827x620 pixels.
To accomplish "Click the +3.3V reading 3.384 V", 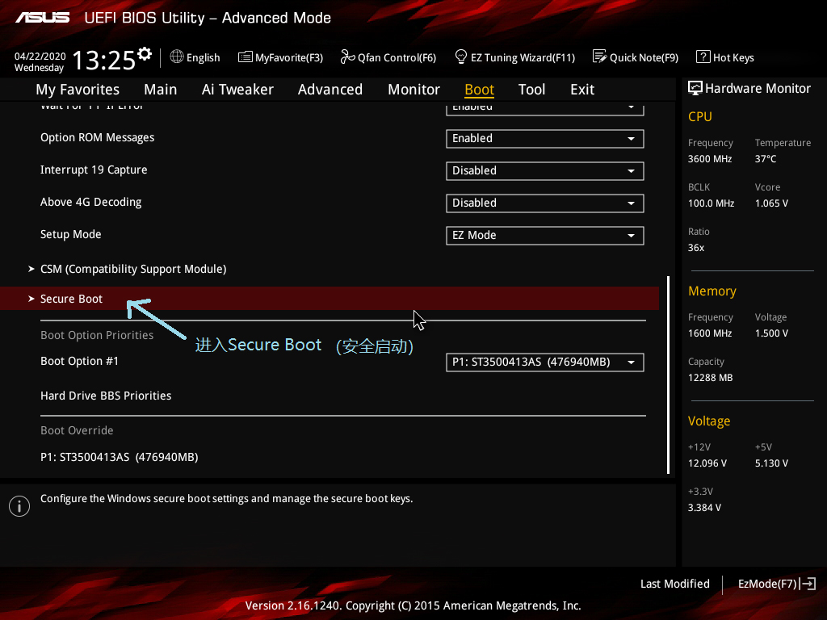I will [x=704, y=507].
